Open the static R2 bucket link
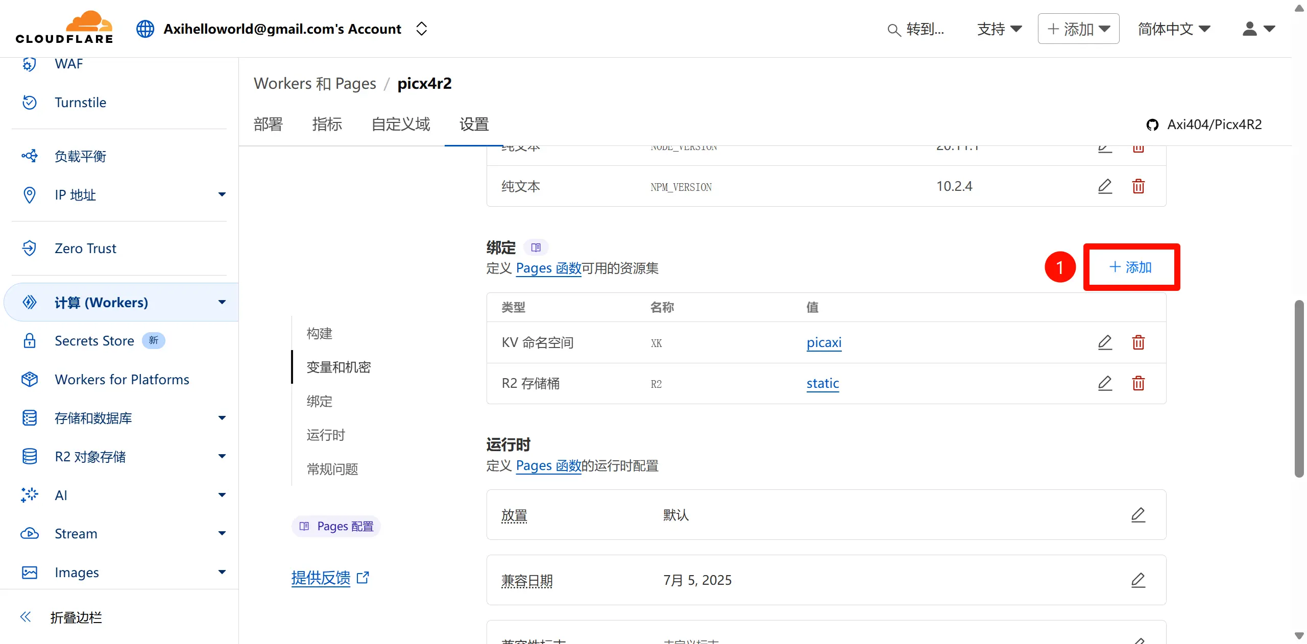This screenshot has height=644, width=1307. pyautogui.click(x=822, y=383)
